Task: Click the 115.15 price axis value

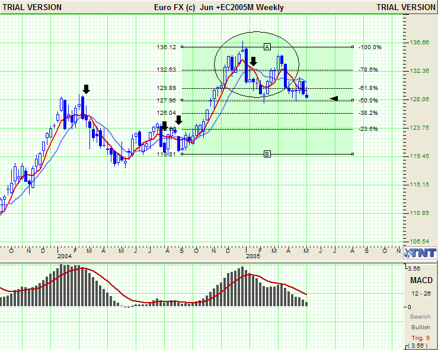Action: pos(419,185)
